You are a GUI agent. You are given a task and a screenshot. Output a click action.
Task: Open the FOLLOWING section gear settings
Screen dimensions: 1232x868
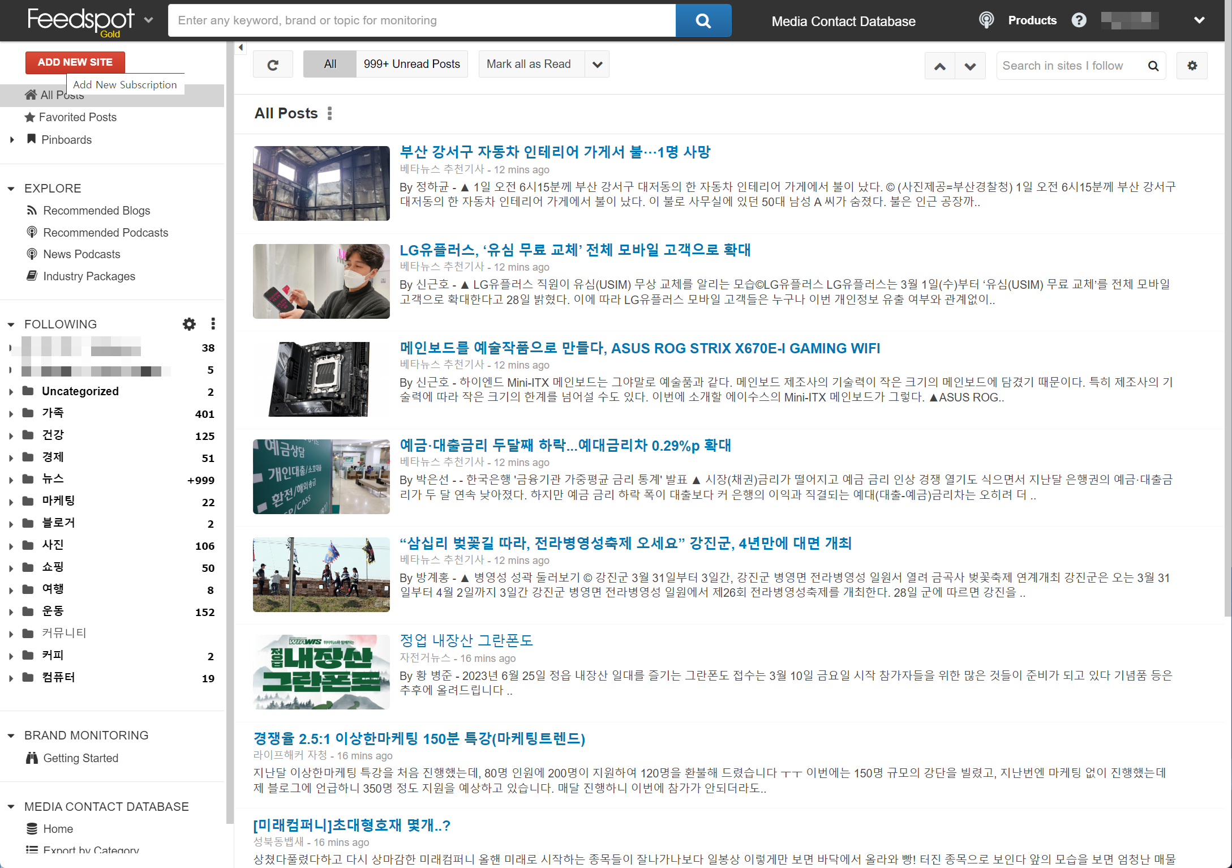coord(189,324)
